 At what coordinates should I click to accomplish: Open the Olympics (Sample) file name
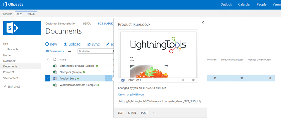[x=71, y=72]
